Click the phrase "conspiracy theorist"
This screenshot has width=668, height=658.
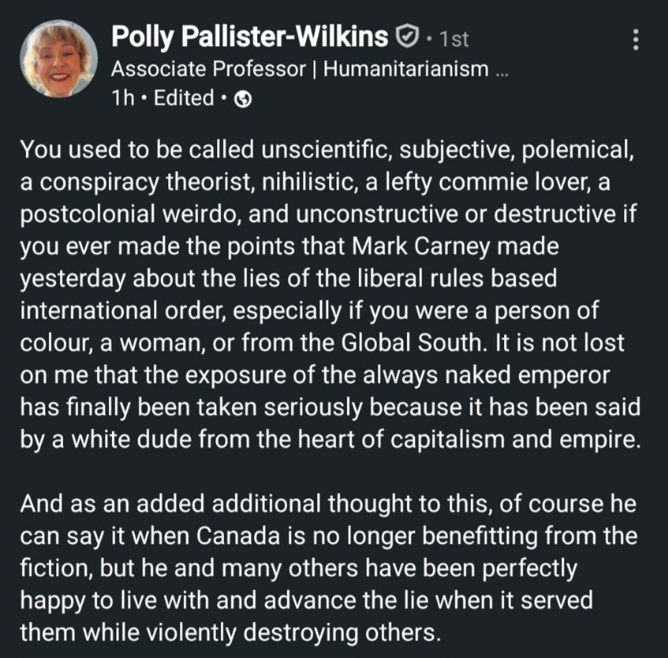(146, 181)
